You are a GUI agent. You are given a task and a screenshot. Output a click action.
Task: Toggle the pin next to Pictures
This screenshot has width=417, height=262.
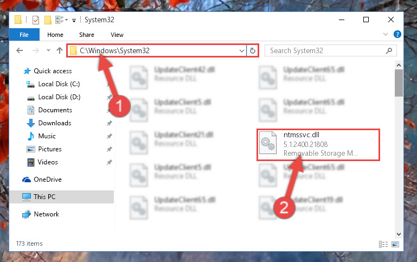coord(110,149)
